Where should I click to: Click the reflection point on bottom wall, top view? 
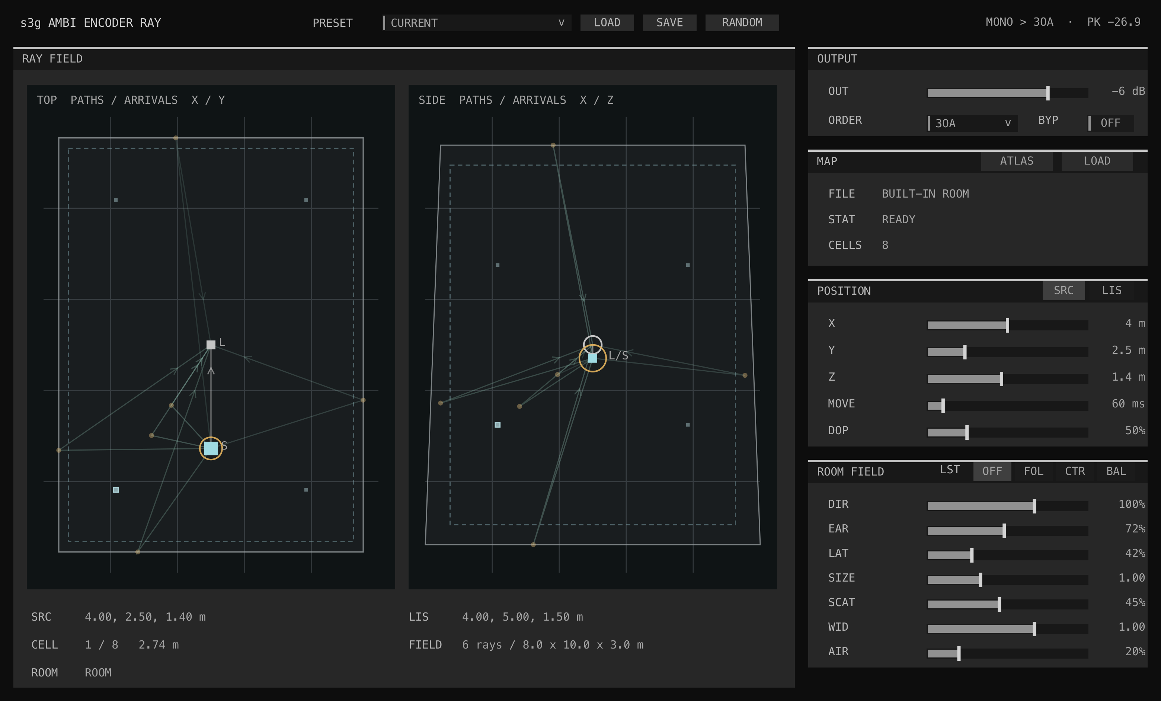click(138, 552)
